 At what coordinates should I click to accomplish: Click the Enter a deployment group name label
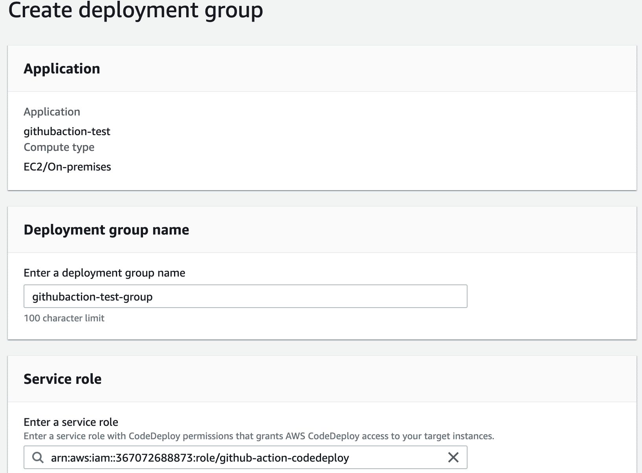[105, 273]
